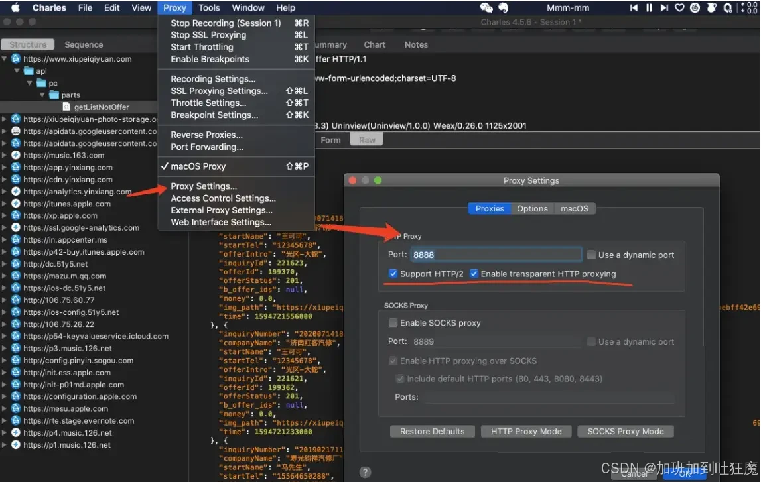Click the host icon beside xp.apple.com
Viewport: 761px width, 482px height.
coord(15,215)
